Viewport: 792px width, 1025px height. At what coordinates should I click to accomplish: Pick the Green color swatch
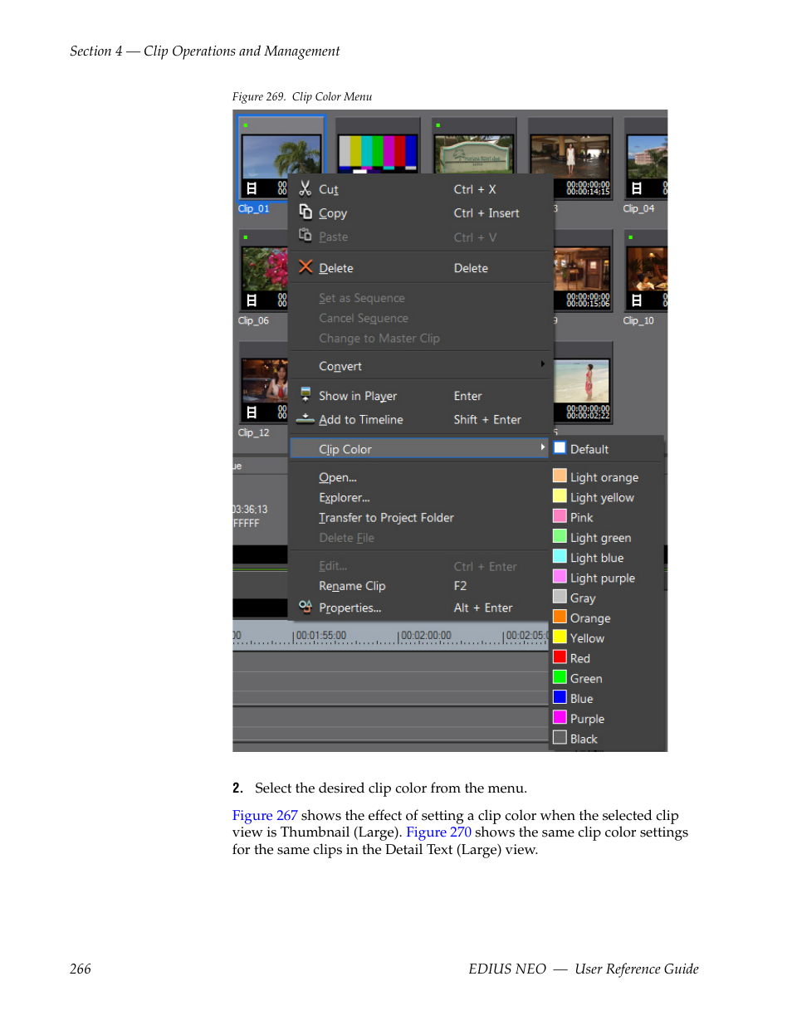(560, 677)
